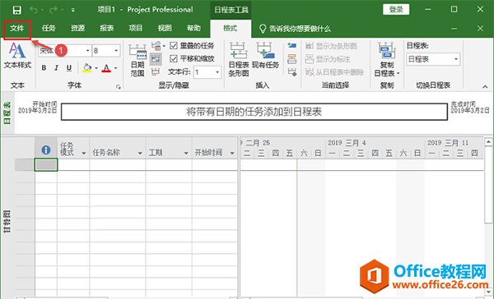The width and height of the screenshot is (494, 299).
Task: Expand the font color dropdown arrow
Action: 115,68
